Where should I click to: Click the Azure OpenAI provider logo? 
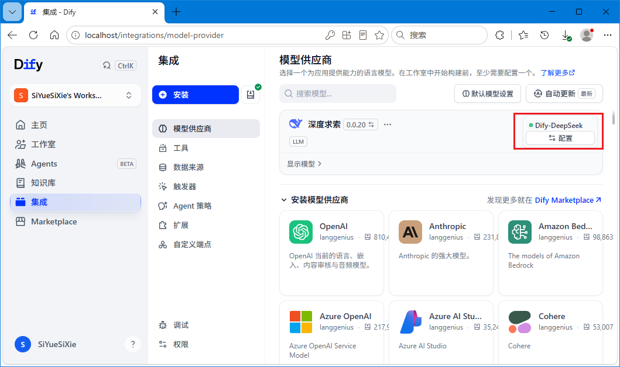pyautogui.click(x=301, y=322)
